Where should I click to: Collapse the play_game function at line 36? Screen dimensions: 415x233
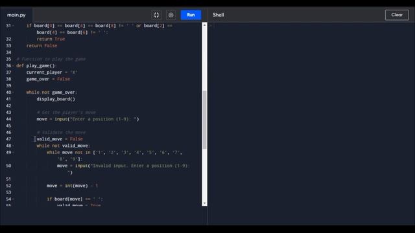[x=13, y=66]
